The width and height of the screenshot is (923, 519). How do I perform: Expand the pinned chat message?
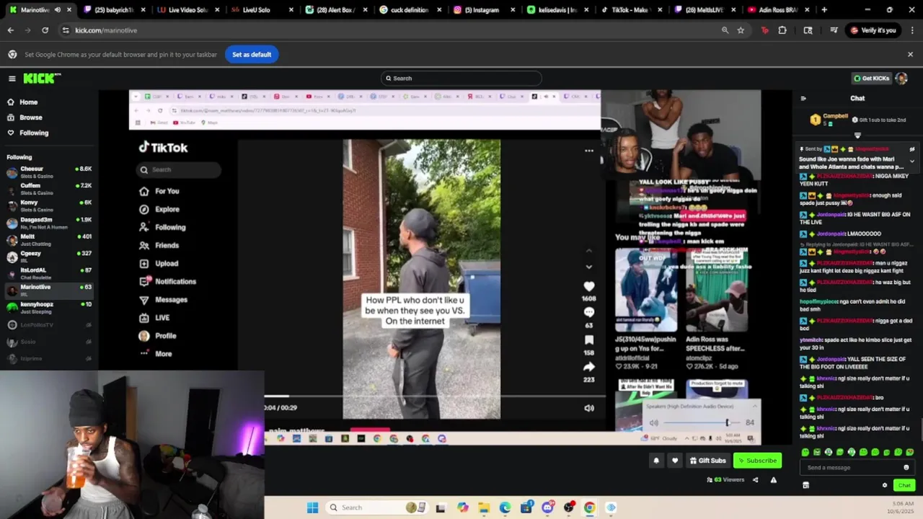coord(912,161)
